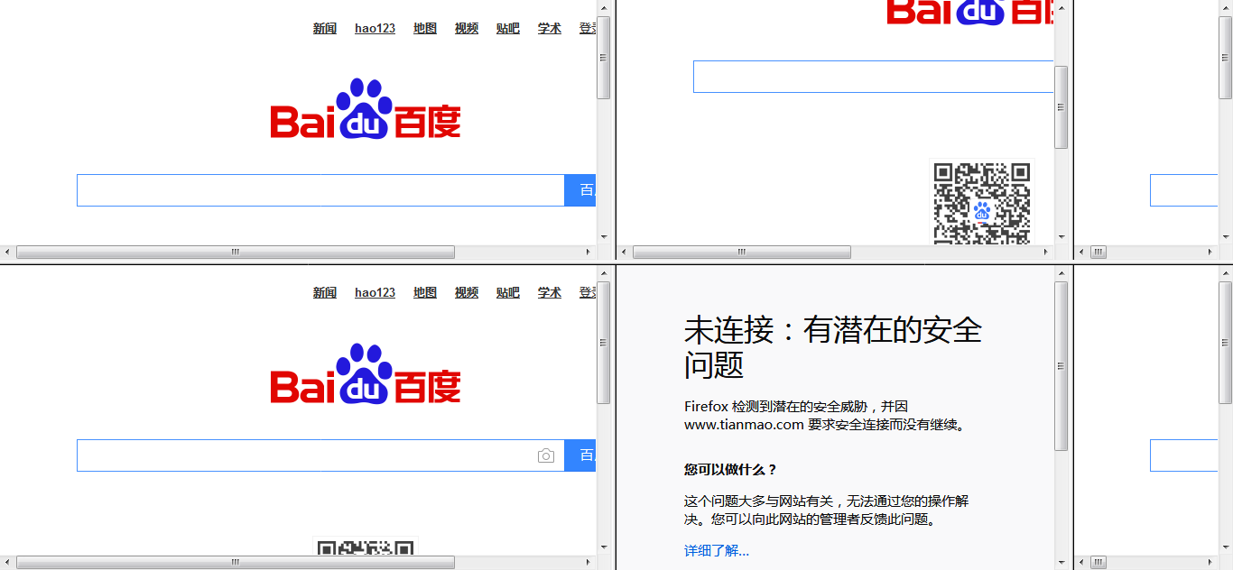Click scroll-right arrow in top-middle pane
This screenshot has height=570, width=1233.
tap(1047, 253)
